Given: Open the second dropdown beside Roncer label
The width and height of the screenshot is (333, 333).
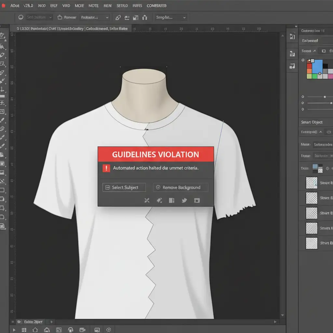Looking at the screenshot, I should (x=94, y=18).
